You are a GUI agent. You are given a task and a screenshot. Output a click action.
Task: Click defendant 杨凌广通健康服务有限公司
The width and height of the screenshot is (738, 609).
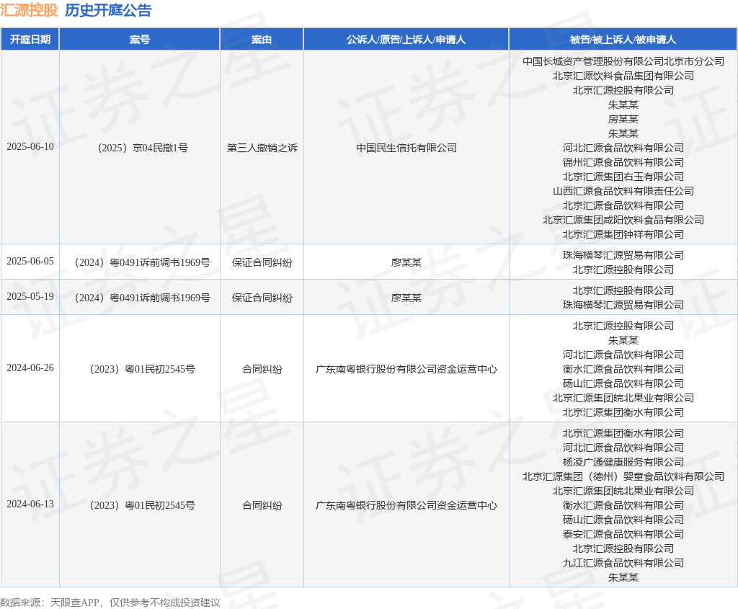point(623,462)
